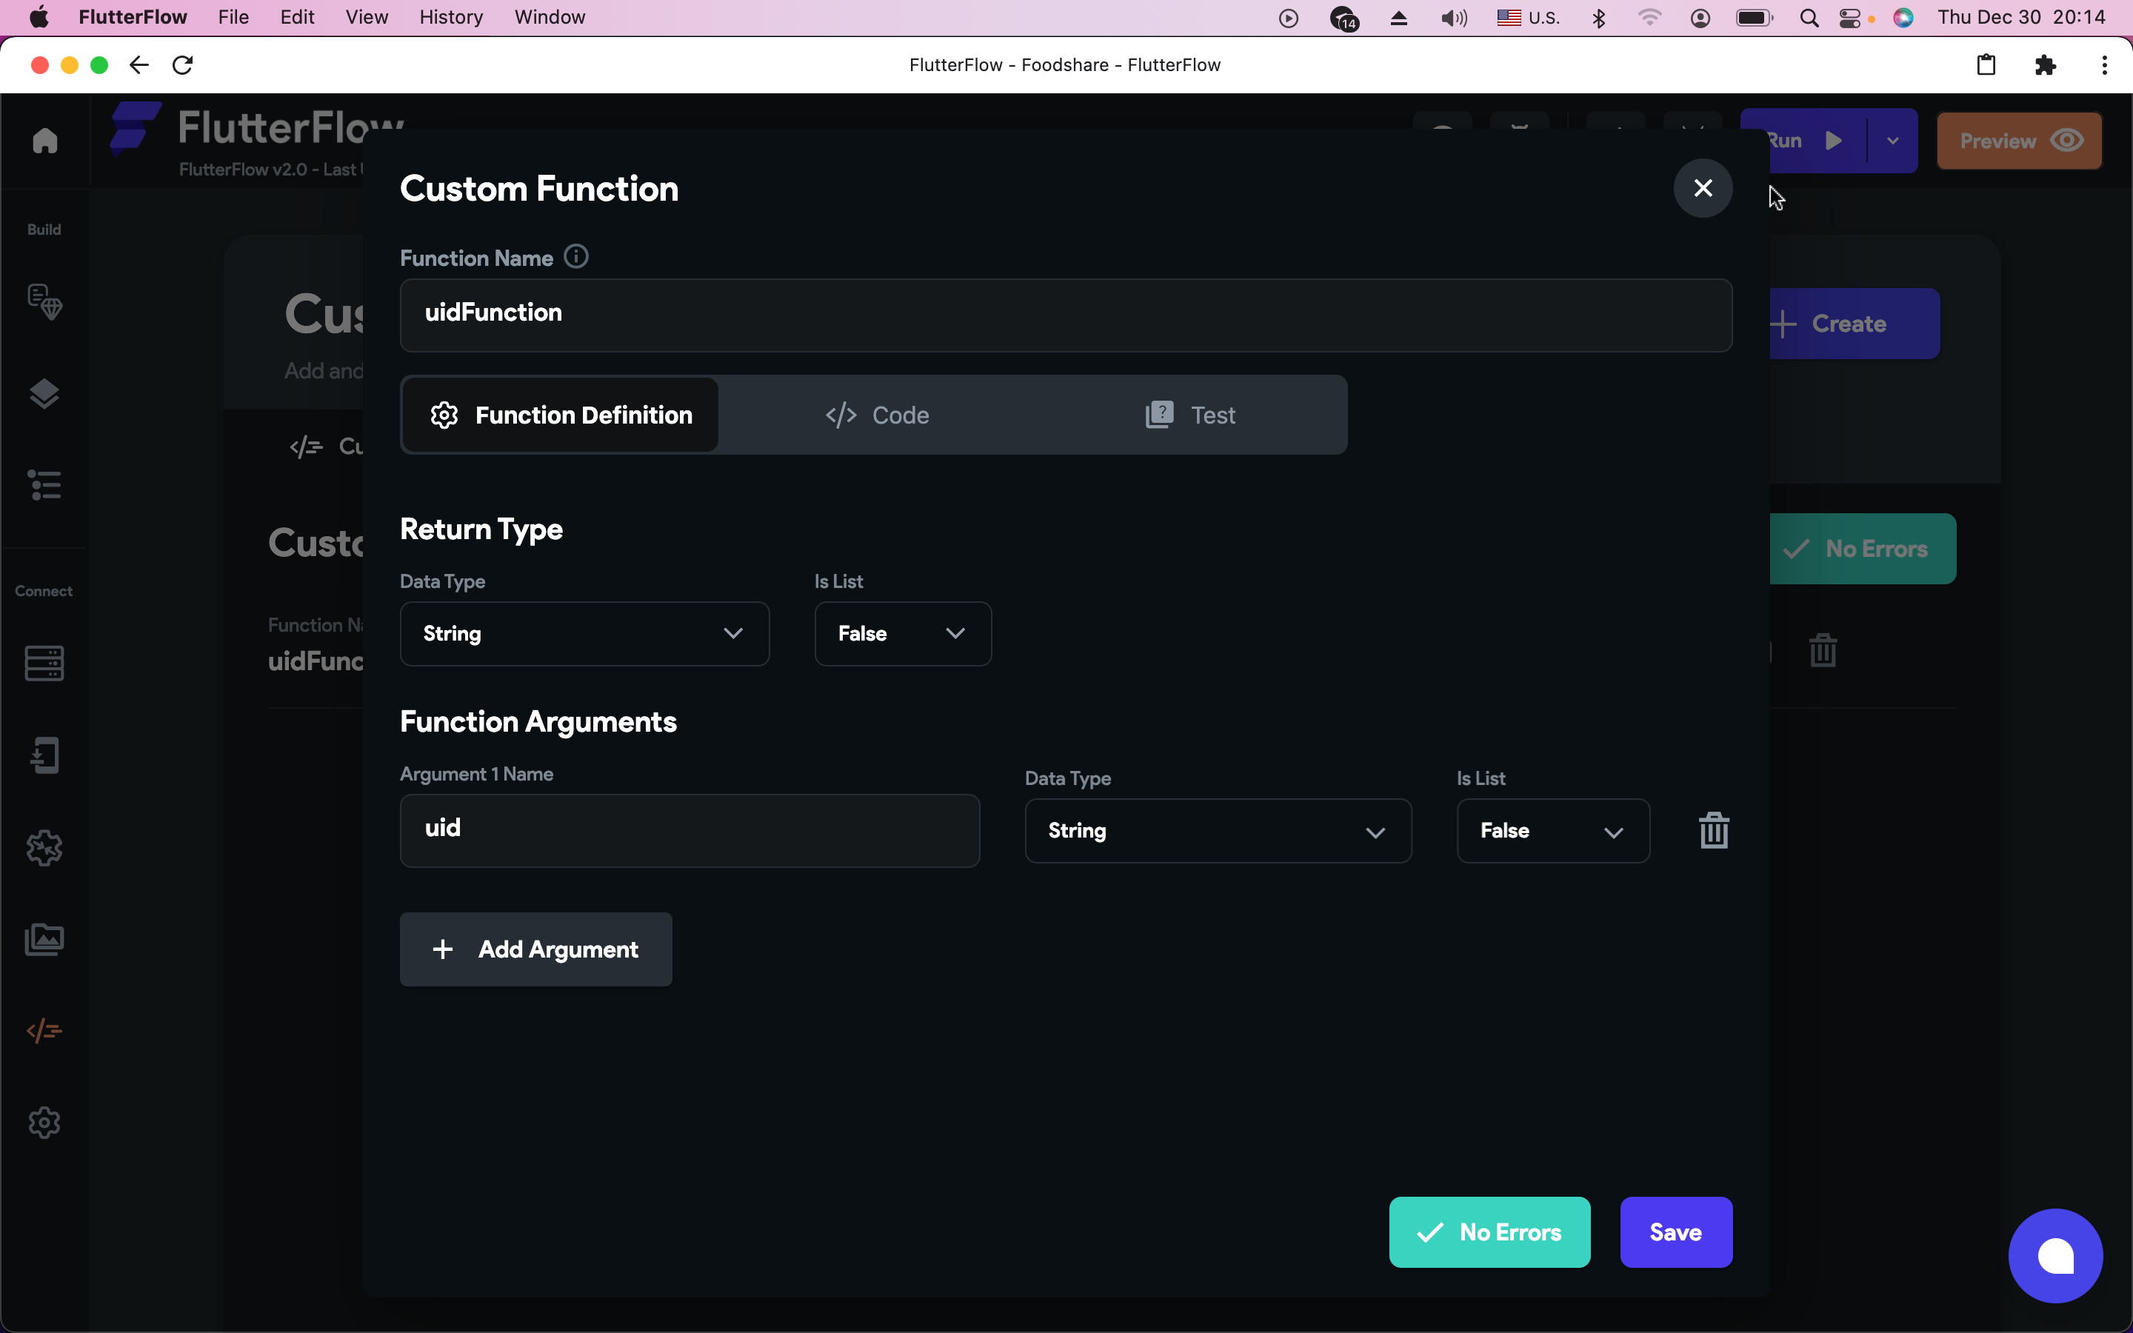Click the browser back arrow
This screenshot has width=2133, height=1333.
[x=139, y=65]
